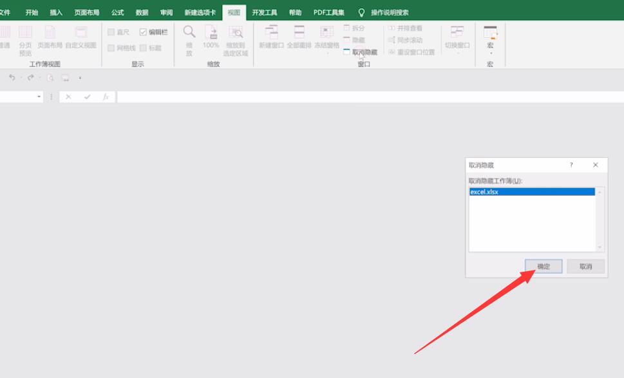The image size is (624, 378).
Task: Click 同步滚动 synchronous scrolling
Action: pos(405,40)
